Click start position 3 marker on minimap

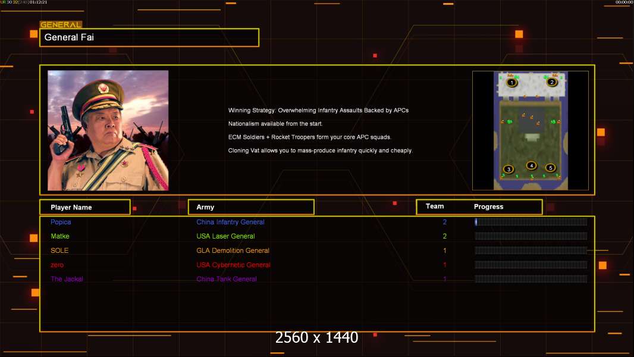click(x=509, y=169)
